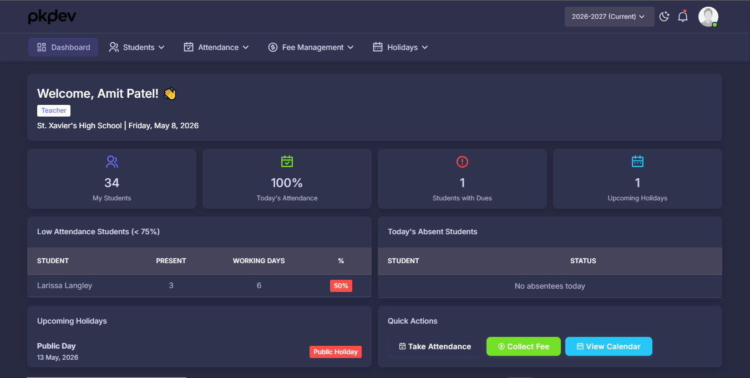Viewport: 750px width, 378px height.
Task: Click the Teacher role badge
Action: coord(54,110)
